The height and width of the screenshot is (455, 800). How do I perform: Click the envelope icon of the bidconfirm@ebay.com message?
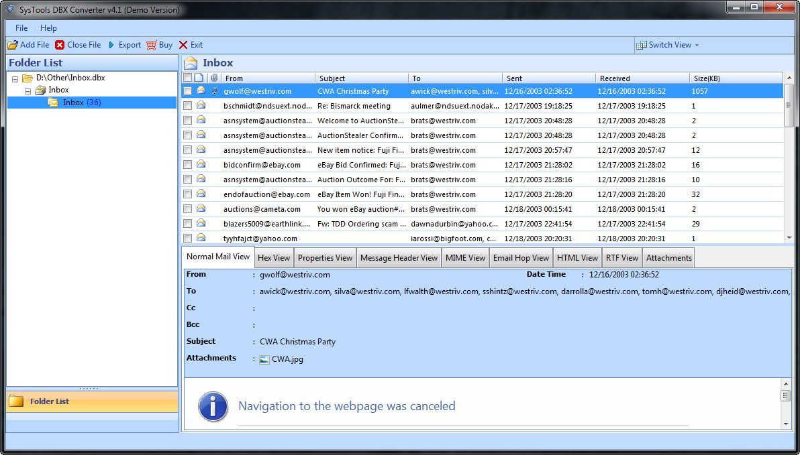coord(201,165)
